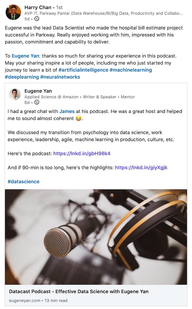Image resolution: width=192 pixels, height=309 pixels.
Task: Click Eugene Yan's name in shared post
Action: tap(38, 91)
